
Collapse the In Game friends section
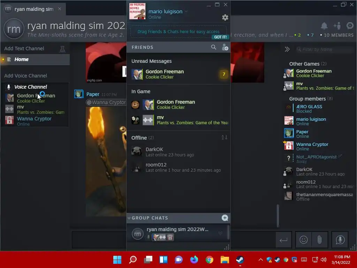coord(141,91)
